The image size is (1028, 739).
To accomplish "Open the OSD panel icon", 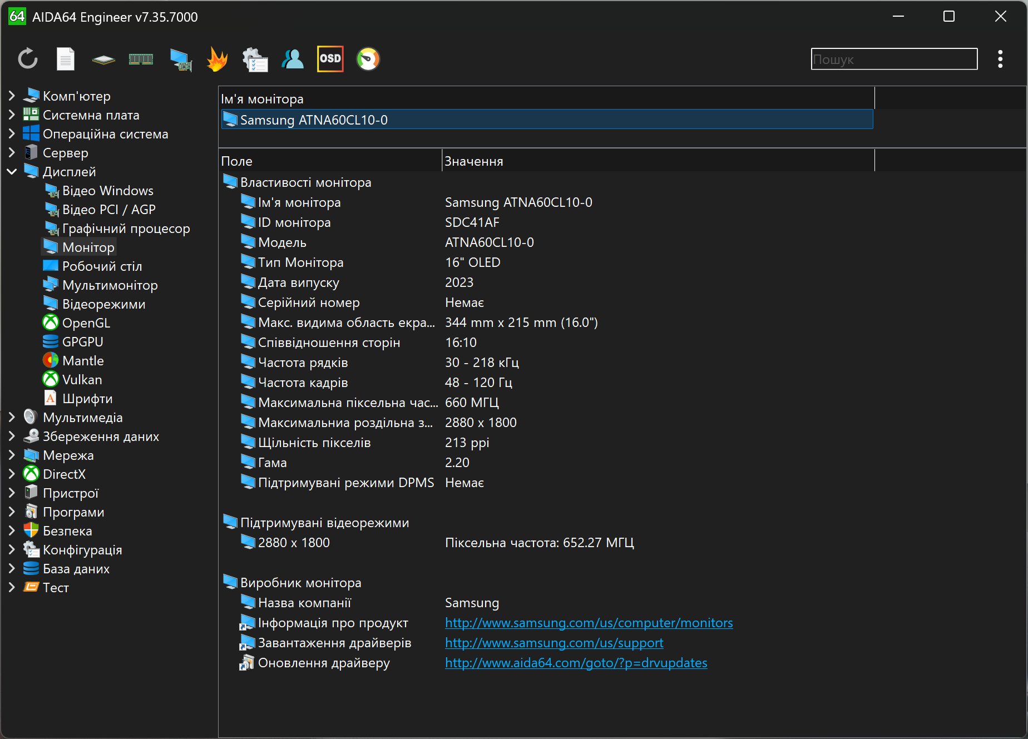I will tap(330, 59).
